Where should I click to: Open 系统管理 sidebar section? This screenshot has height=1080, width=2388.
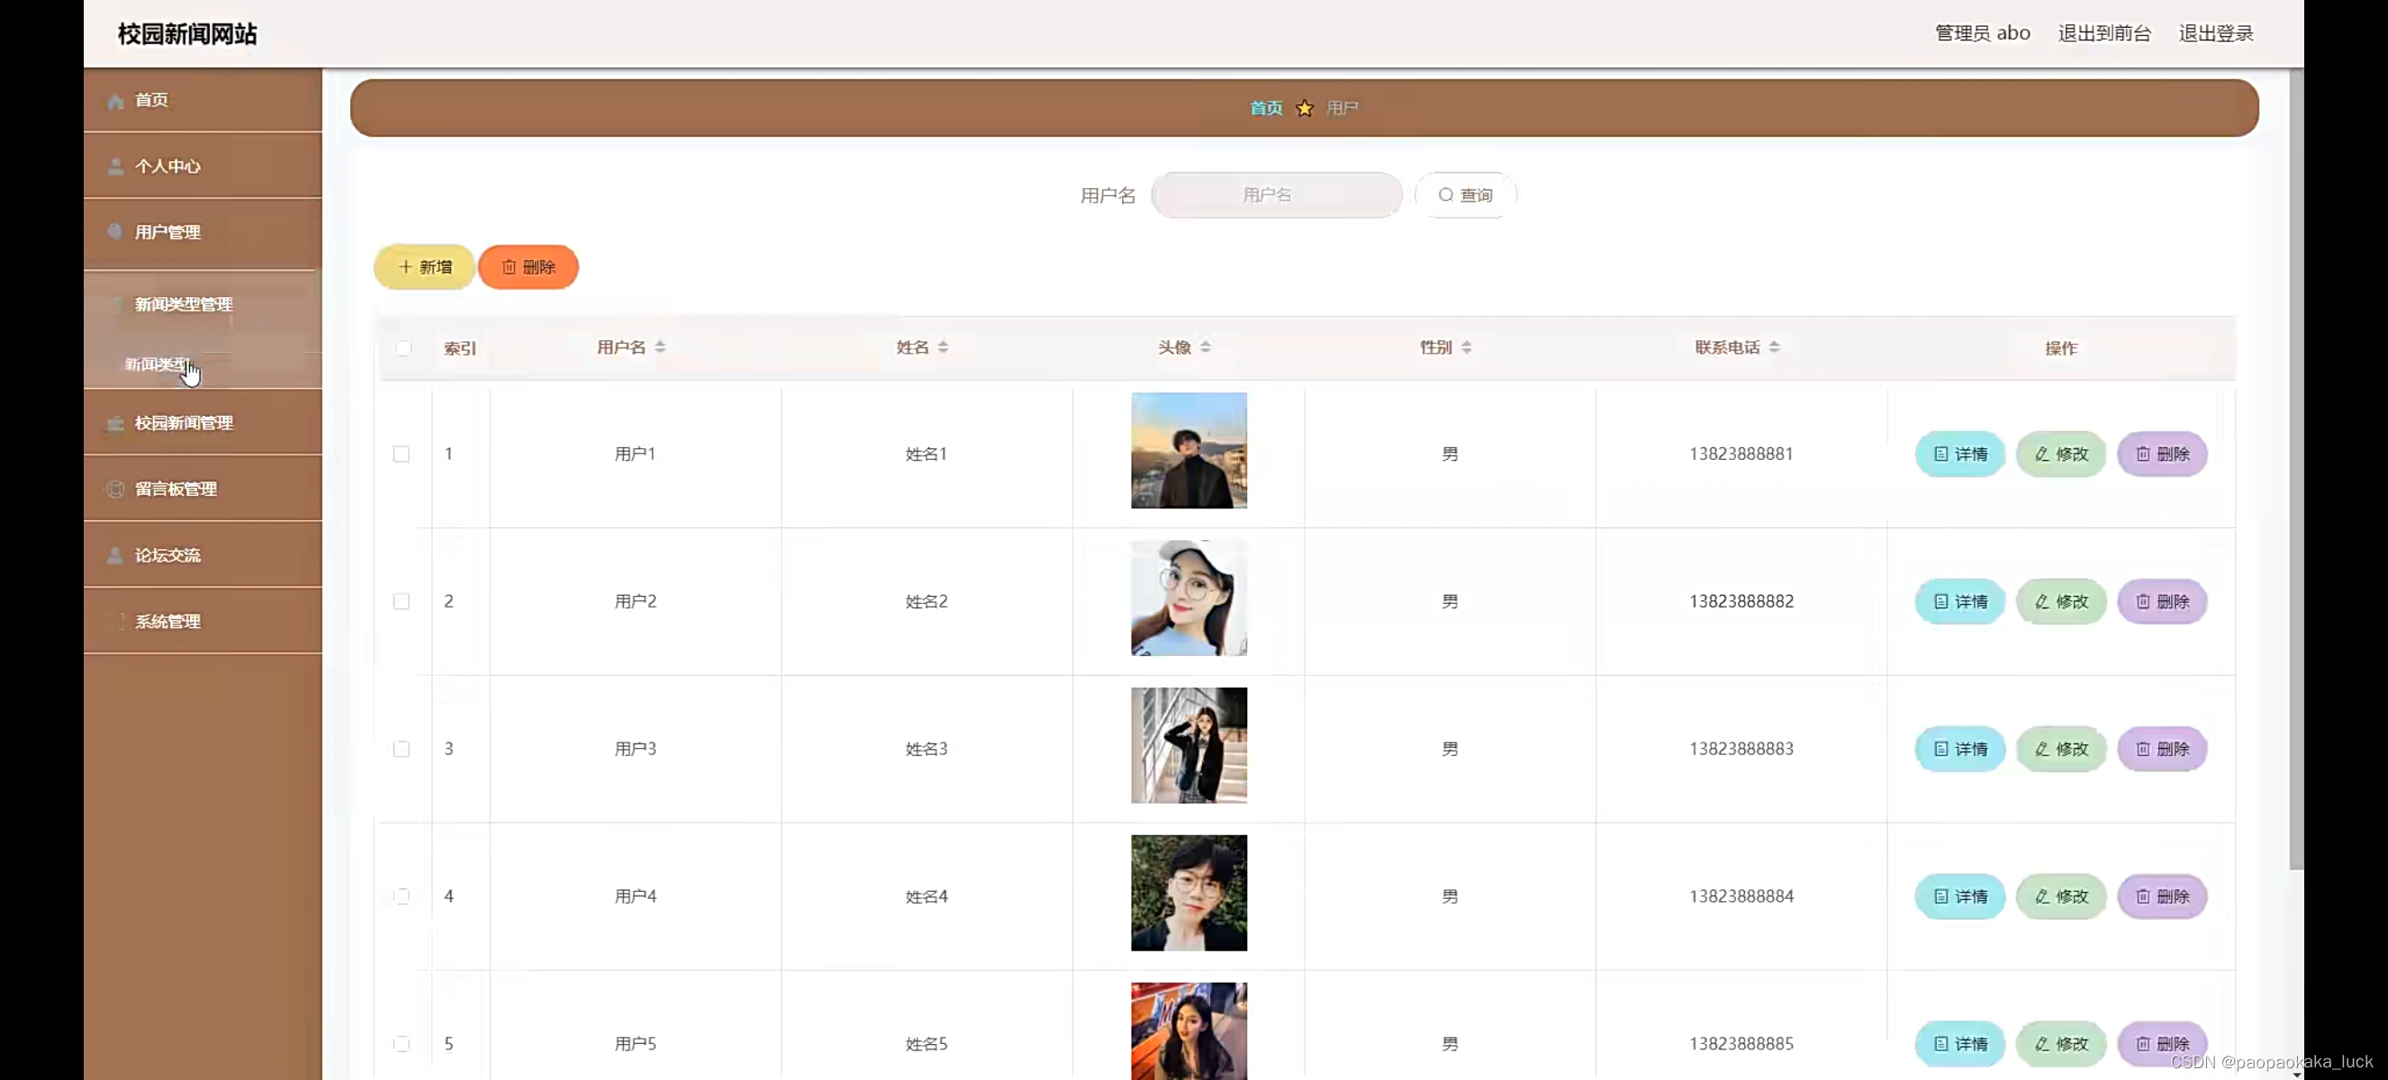point(169,621)
